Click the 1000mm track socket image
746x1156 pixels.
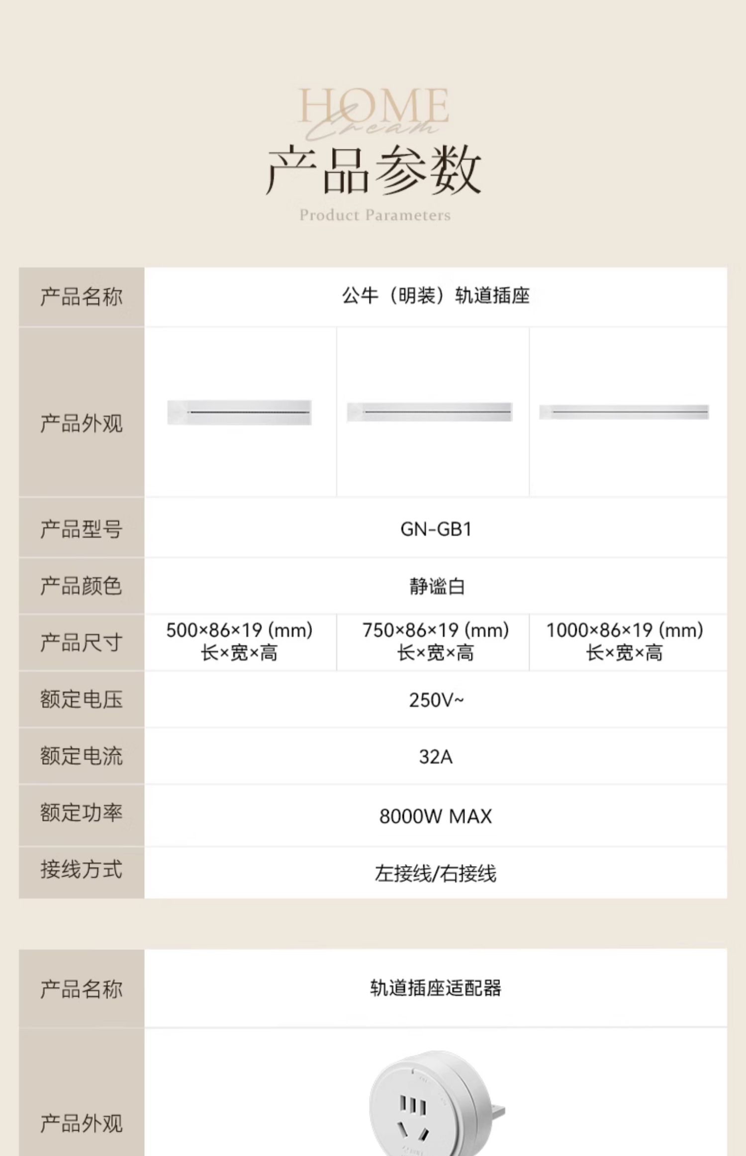click(x=624, y=412)
